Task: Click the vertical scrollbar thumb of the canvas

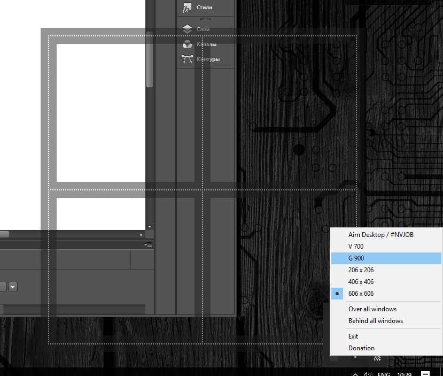Action: click(150, 59)
